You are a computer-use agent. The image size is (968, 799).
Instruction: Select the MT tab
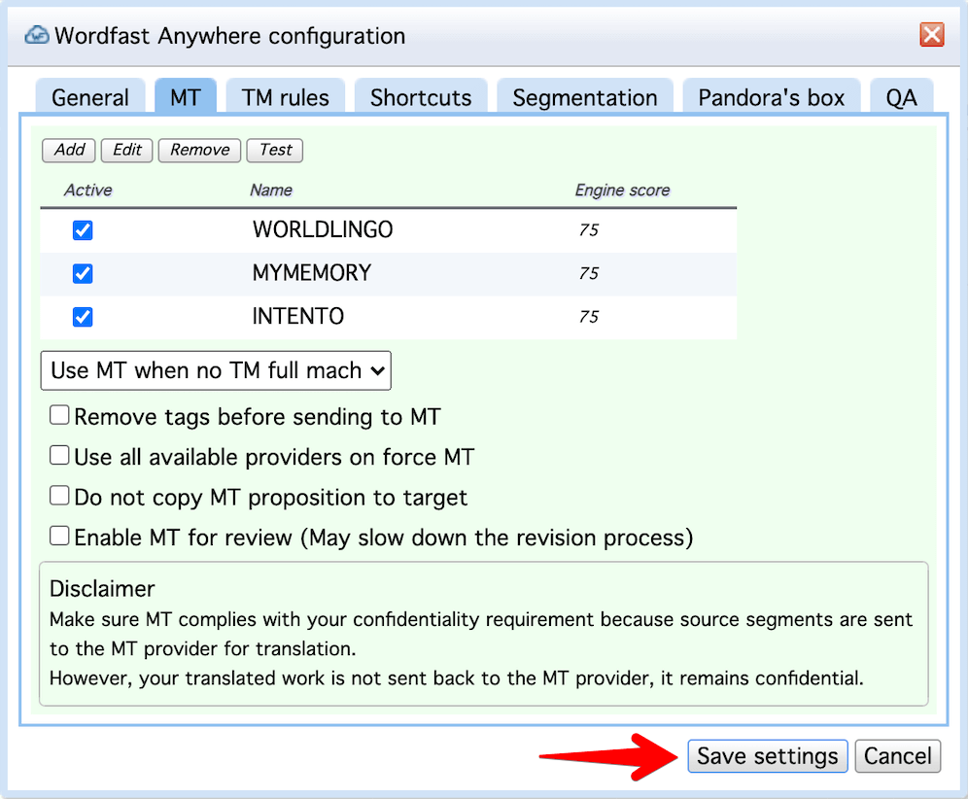click(x=186, y=97)
